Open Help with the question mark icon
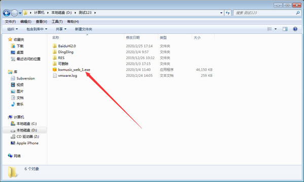Viewport: 304px width, 182px height. pos(295,29)
